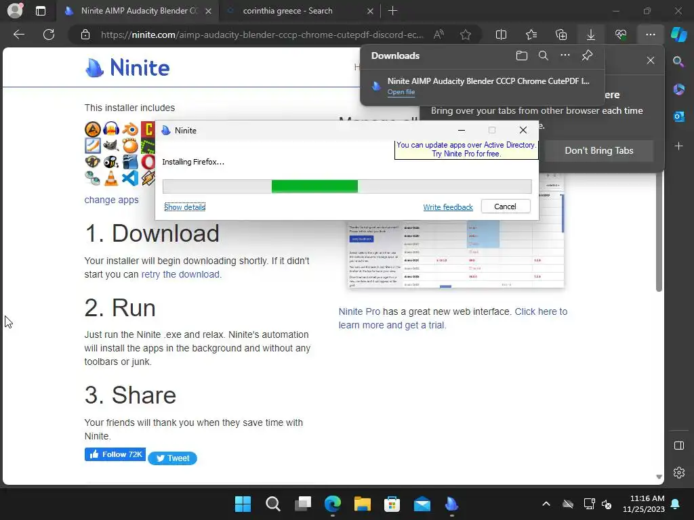Add a sidebar app with plus

click(678, 146)
